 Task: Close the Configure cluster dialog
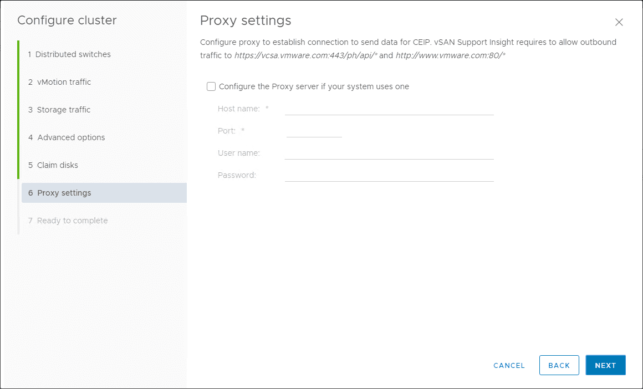[x=619, y=22]
